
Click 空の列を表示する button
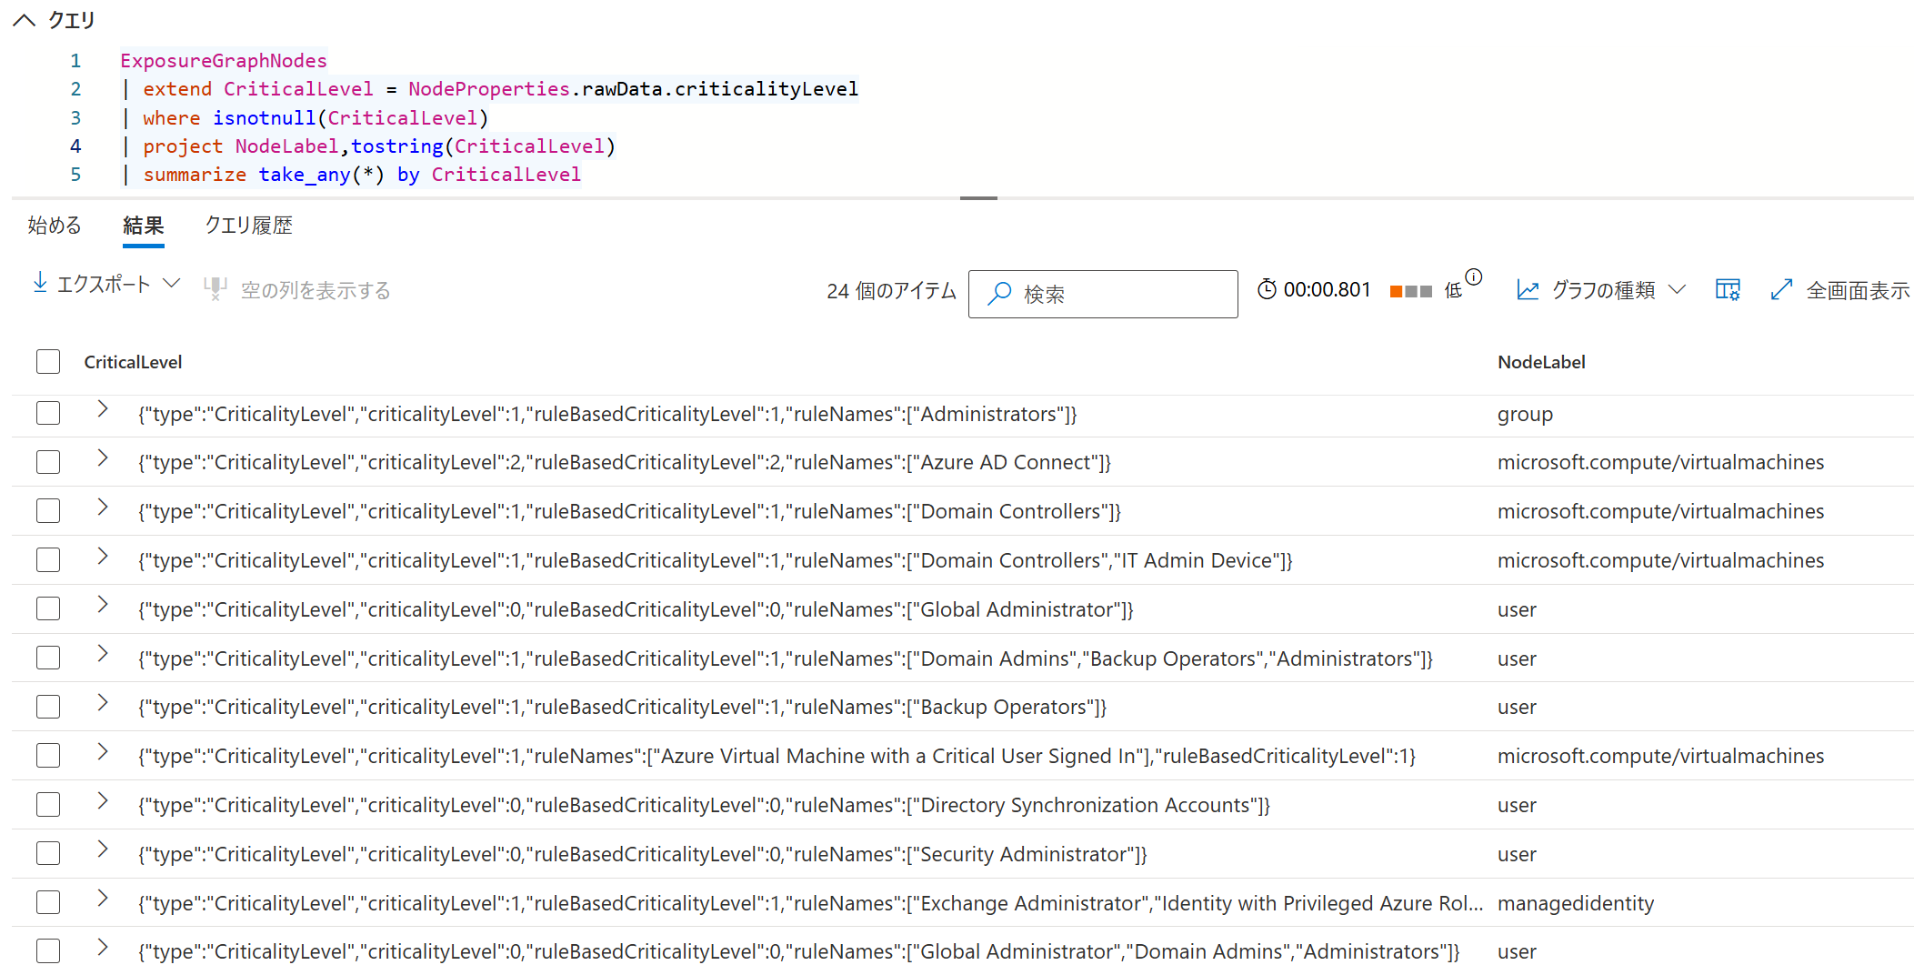315,290
